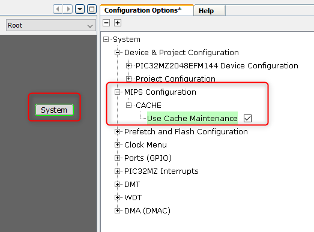Expand the Ports (GPIO) node
314x232 pixels.
click(117, 158)
